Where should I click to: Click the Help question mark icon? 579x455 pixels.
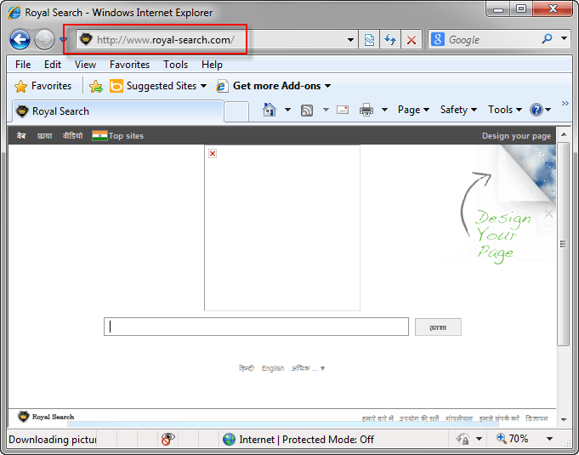click(x=536, y=110)
